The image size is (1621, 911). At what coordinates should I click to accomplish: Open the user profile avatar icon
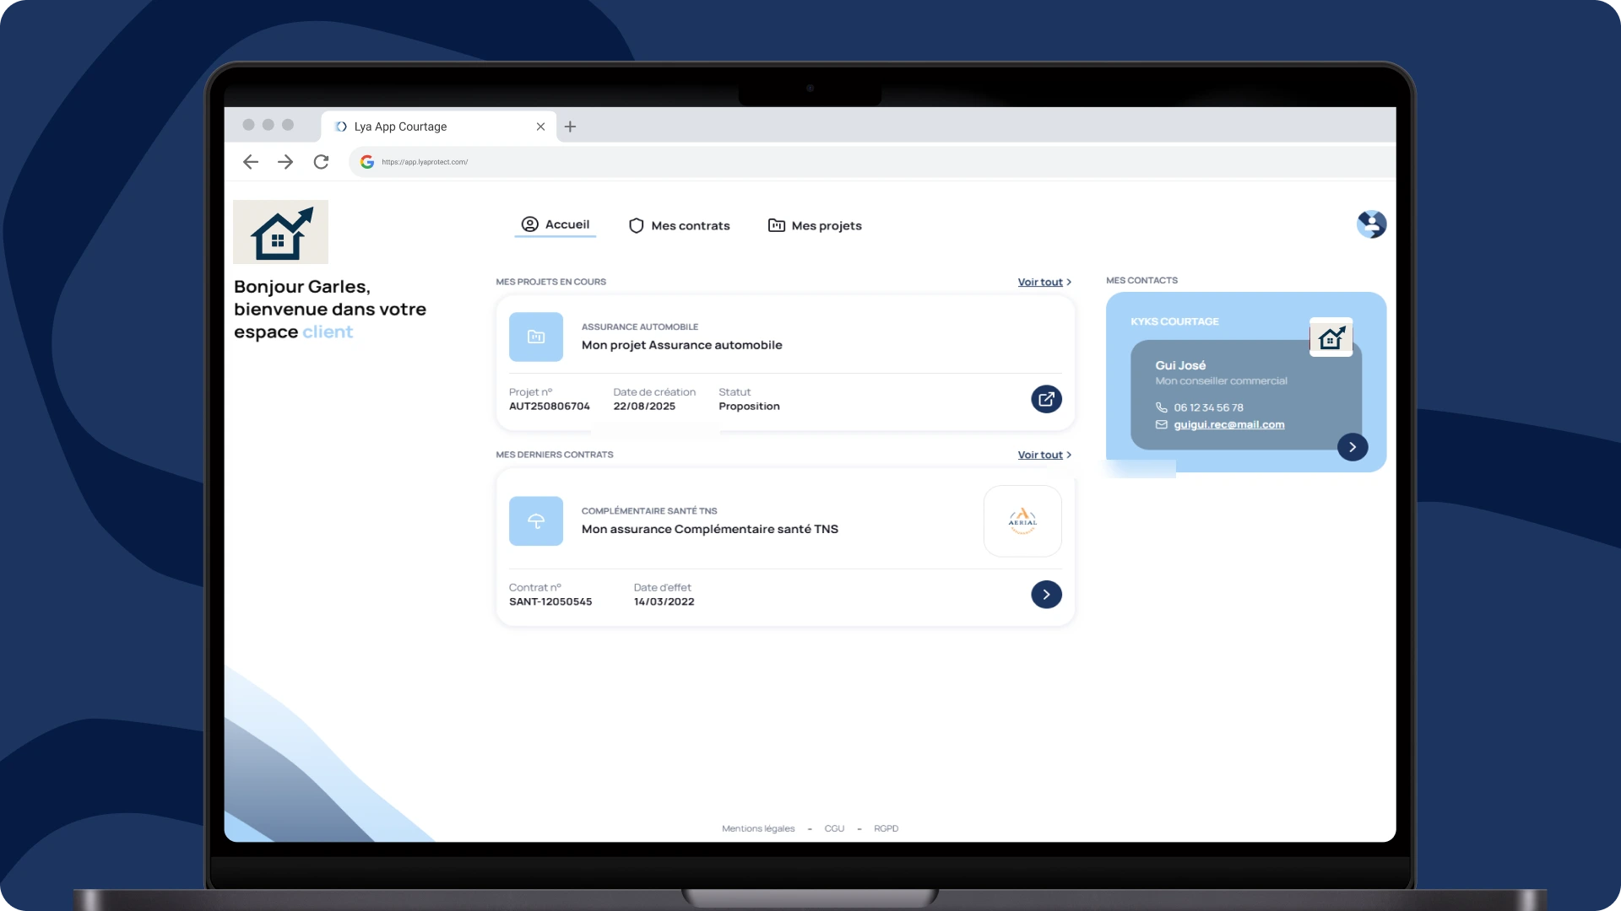(1371, 224)
